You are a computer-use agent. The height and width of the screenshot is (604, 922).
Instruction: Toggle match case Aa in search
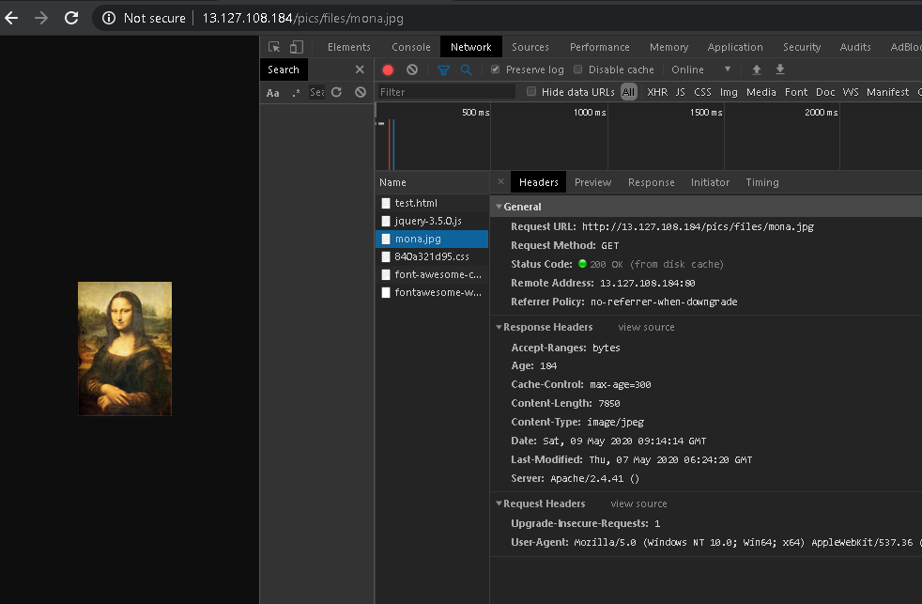pos(273,93)
